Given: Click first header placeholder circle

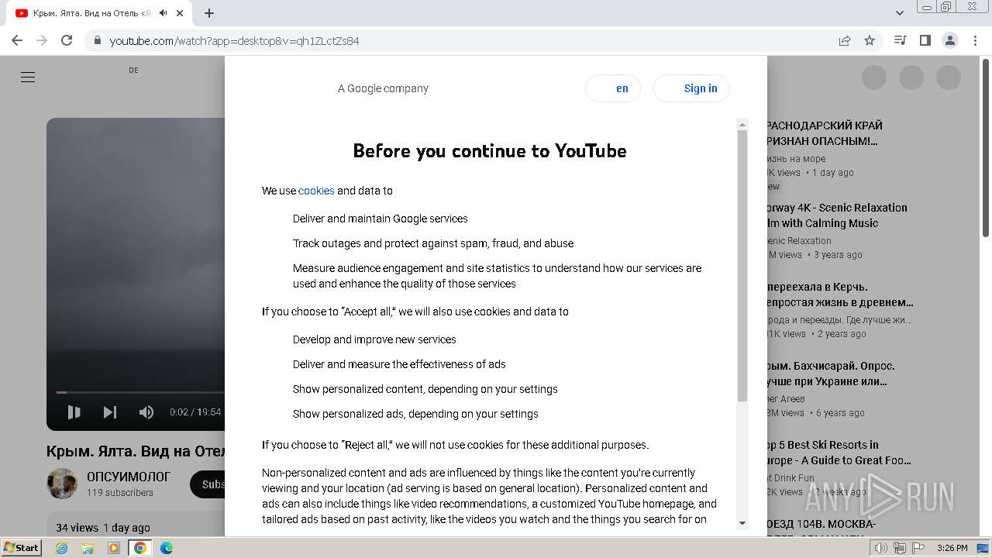Looking at the screenshot, I should point(874,77).
